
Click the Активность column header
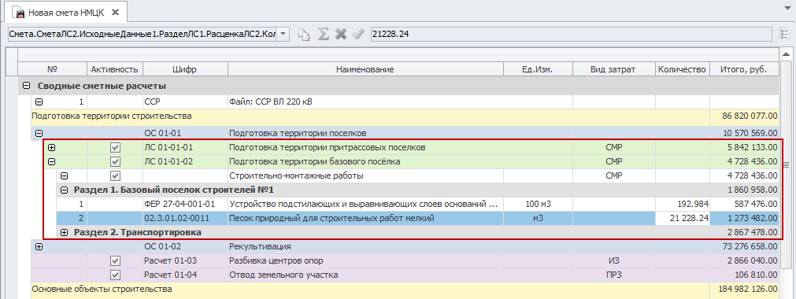tap(114, 69)
